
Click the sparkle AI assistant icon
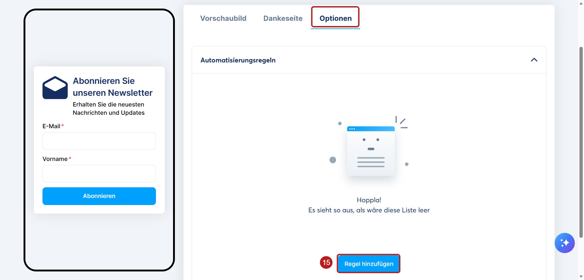pyautogui.click(x=564, y=243)
